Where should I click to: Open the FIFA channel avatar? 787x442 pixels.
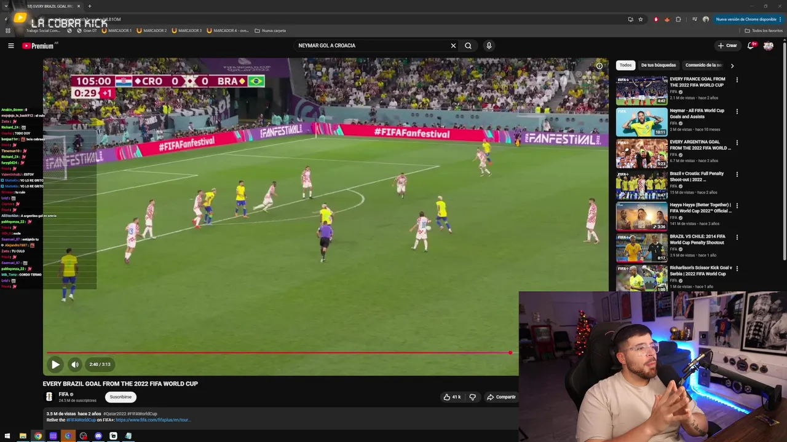(x=49, y=397)
